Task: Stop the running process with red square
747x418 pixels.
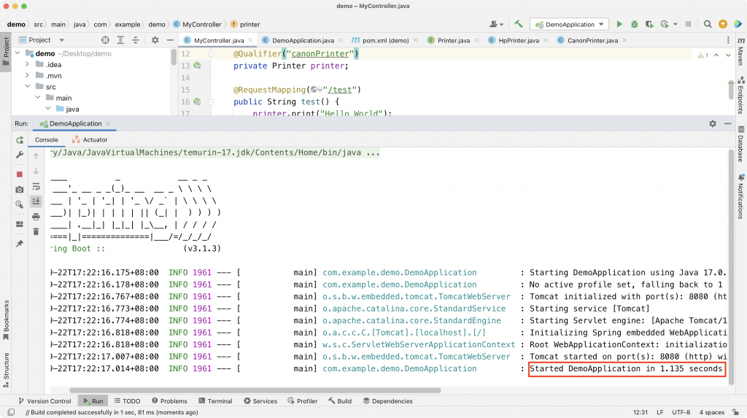Action: (x=20, y=174)
